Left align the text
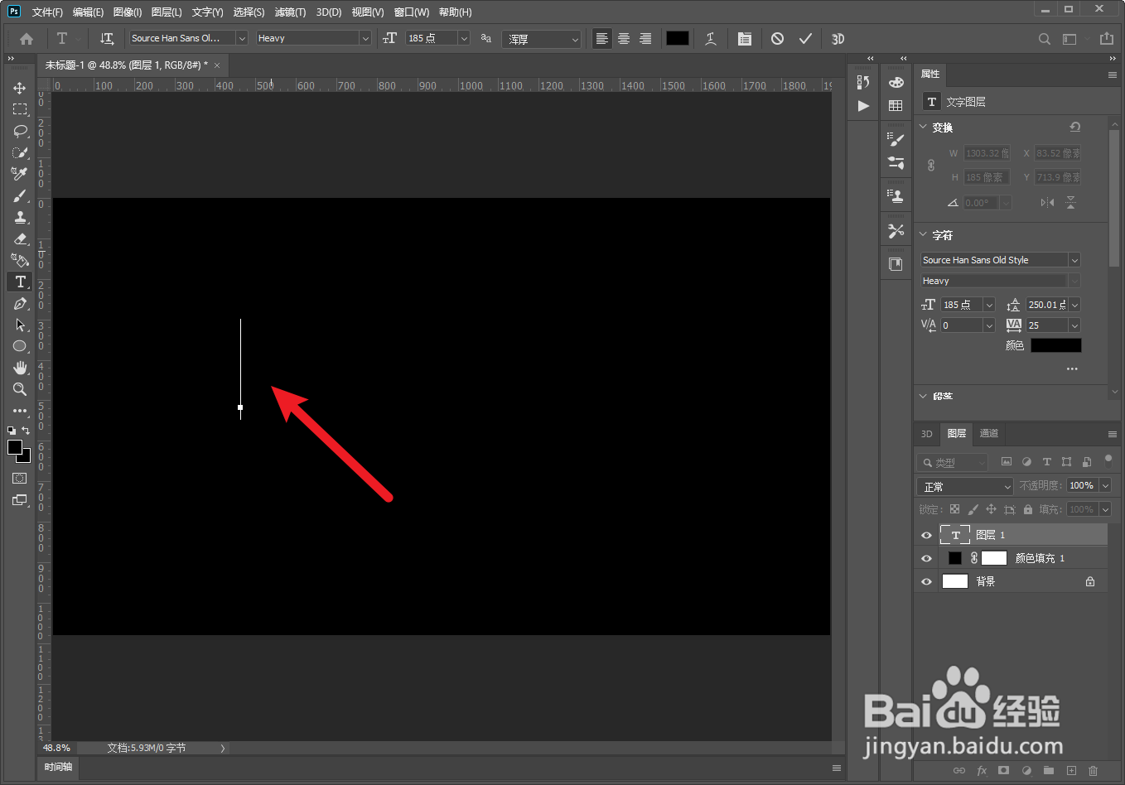The height and width of the screenshot is (785, 1125). [602, 39]
